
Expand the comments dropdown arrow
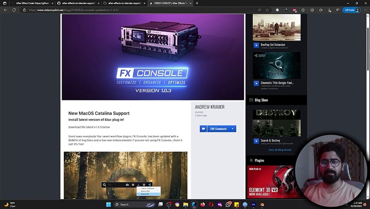tap(232, 129)
